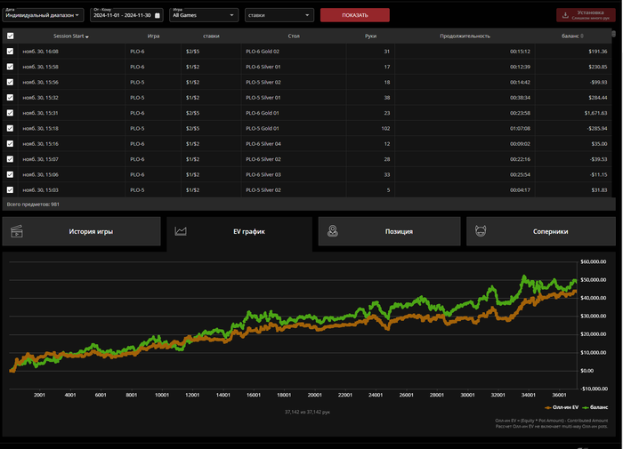Screen dimensions: 623x449
Task: Uncheck the session row нояб. 30, 15:07
Action: (11, 159)
